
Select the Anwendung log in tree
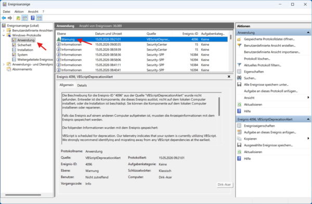pyautogui.click(x=25, y=40)
